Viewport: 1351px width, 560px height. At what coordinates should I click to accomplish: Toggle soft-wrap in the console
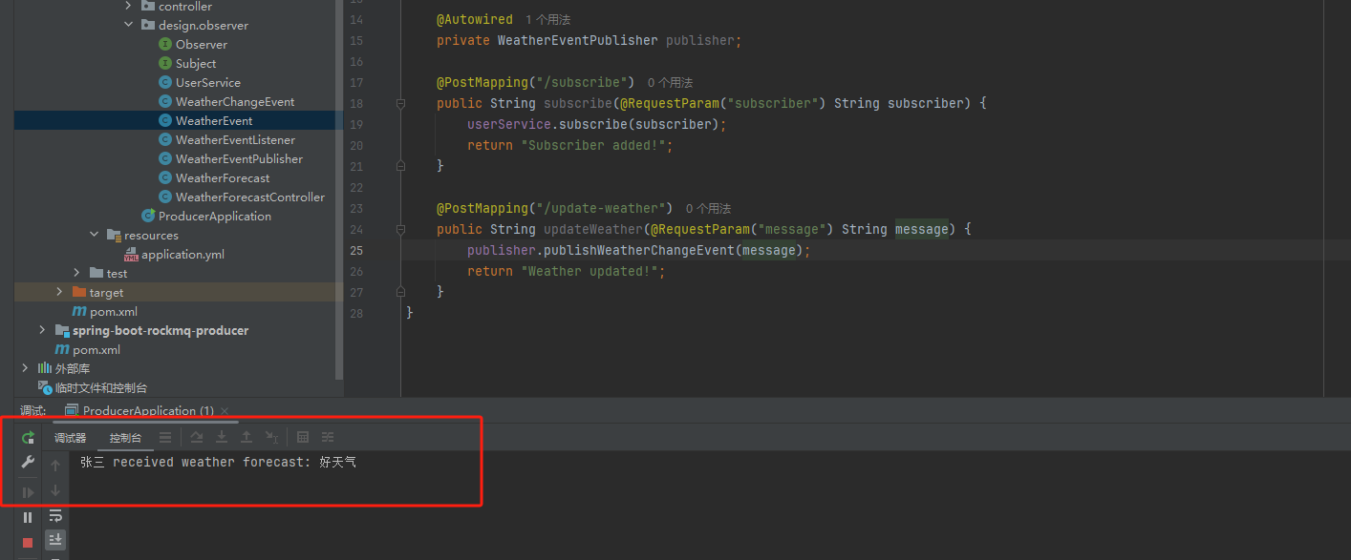(55, 516)
